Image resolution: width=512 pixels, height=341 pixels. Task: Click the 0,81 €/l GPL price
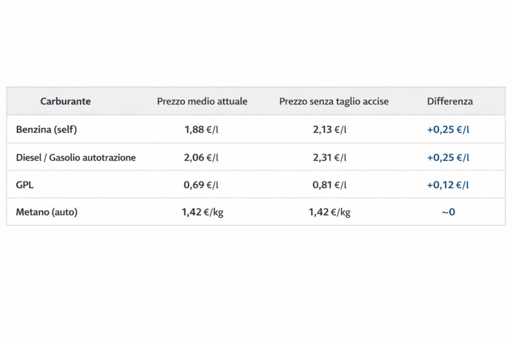(329, 185)
